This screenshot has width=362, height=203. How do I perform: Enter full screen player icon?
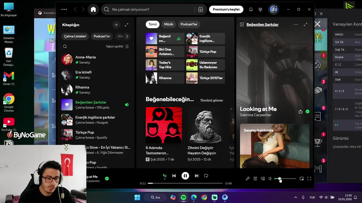[x=309, y=178]
